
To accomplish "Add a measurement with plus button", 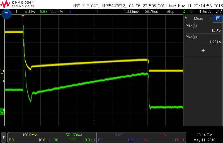I will click(203, 50).
